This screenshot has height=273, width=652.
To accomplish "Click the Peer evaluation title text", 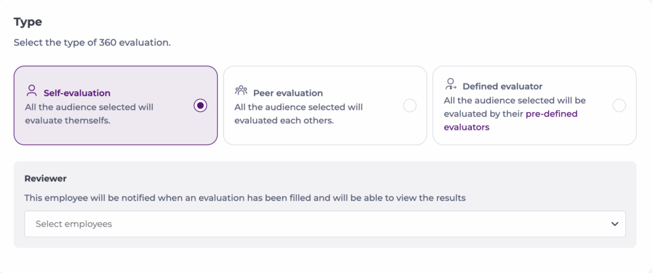I will tap(288, 93).
